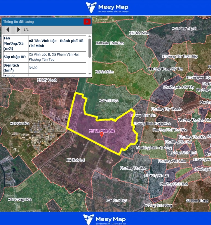Click Xã Bình Lợi map label

(75, 160)
